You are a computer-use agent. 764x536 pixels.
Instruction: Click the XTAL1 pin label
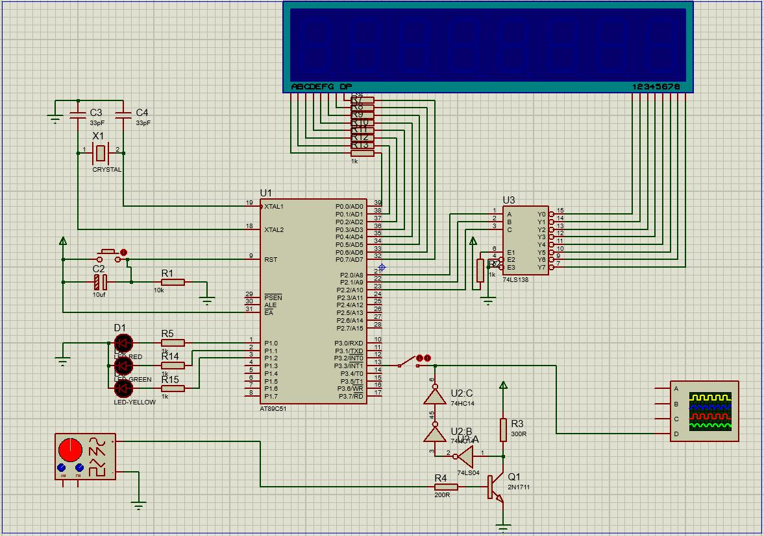point(274,207)
